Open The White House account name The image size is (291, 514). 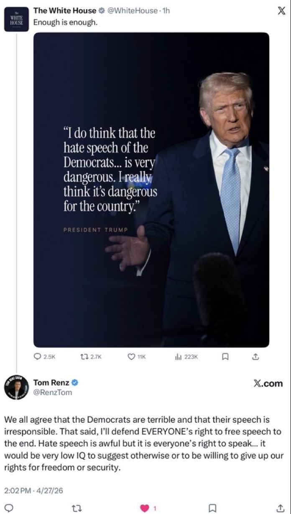[64, 11]
